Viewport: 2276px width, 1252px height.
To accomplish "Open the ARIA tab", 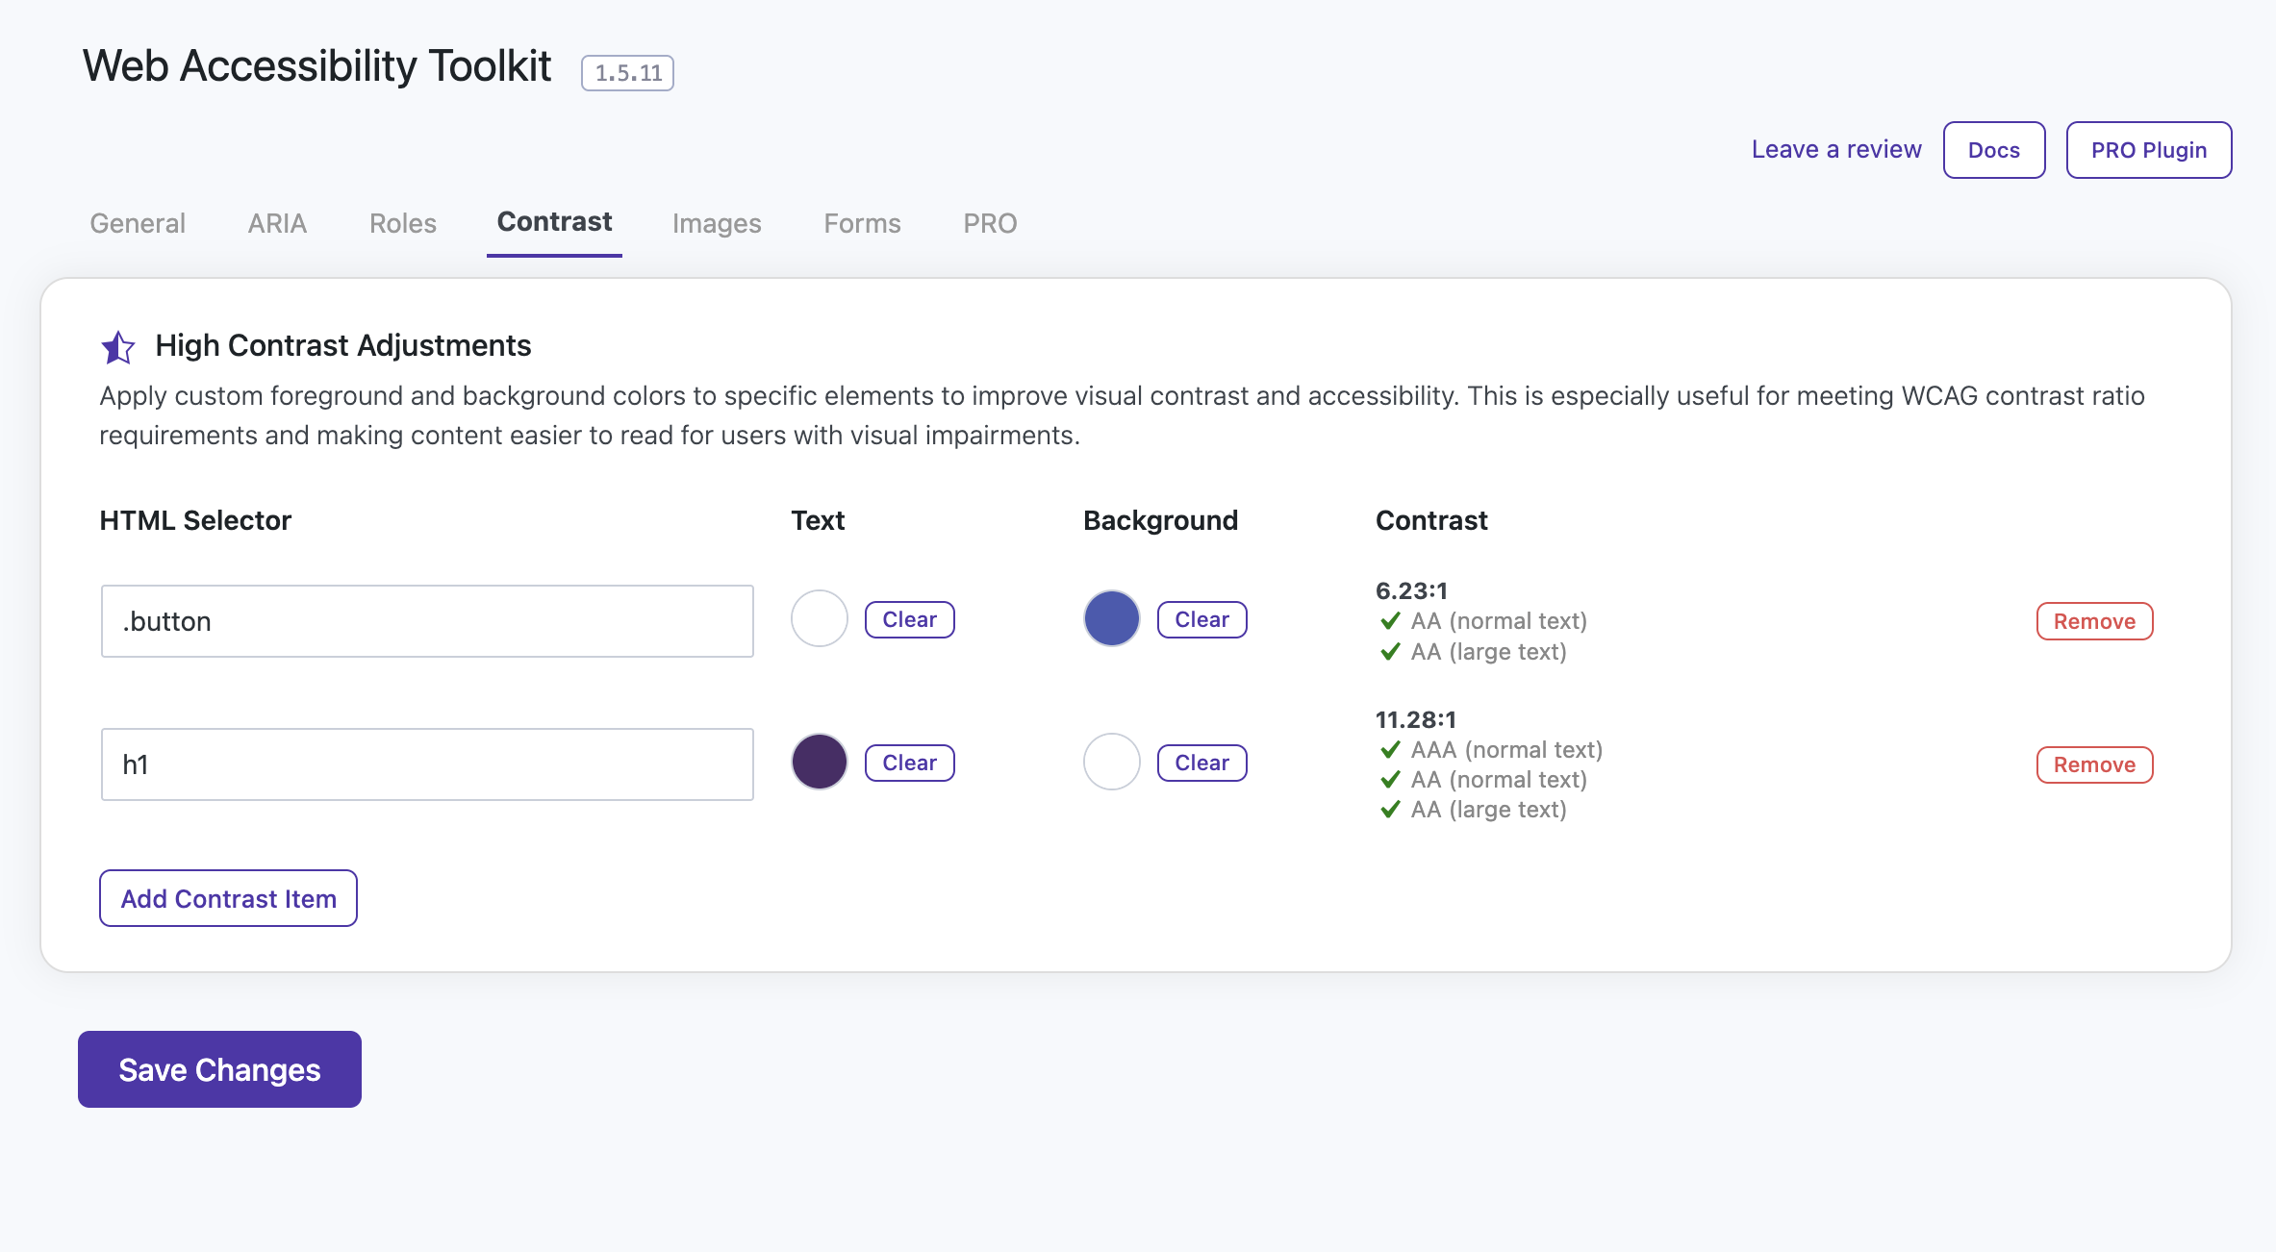I will [277, 223].
